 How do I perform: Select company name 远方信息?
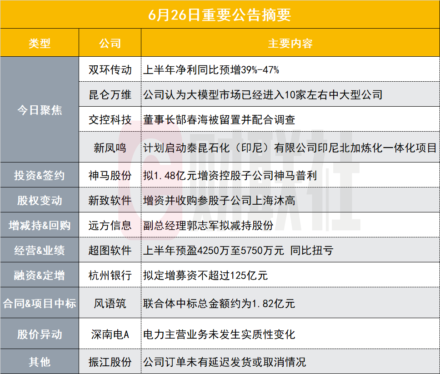tap(110, 225)
